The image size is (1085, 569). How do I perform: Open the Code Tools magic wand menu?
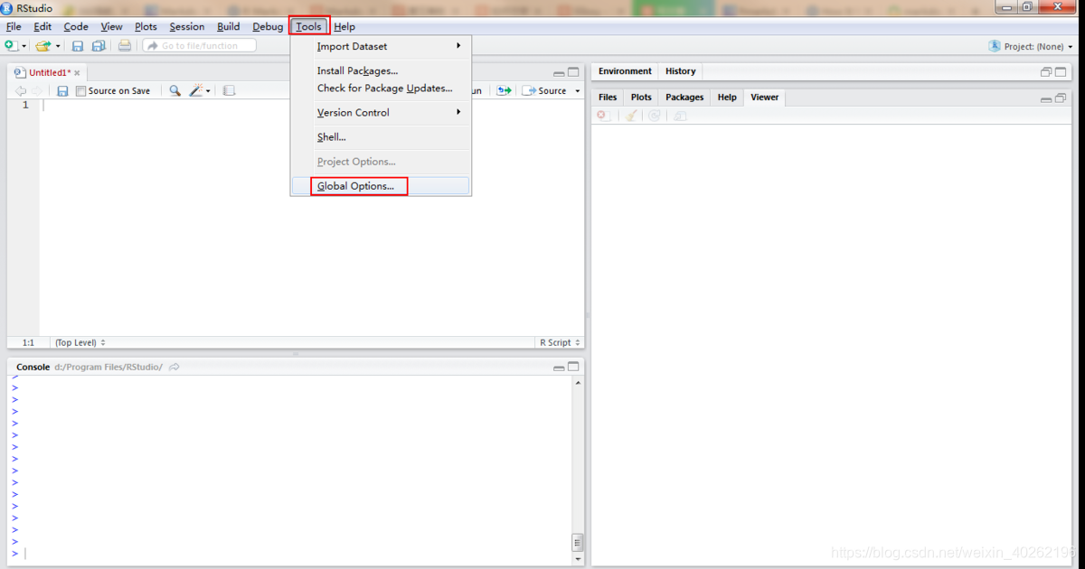pos(200,91)
